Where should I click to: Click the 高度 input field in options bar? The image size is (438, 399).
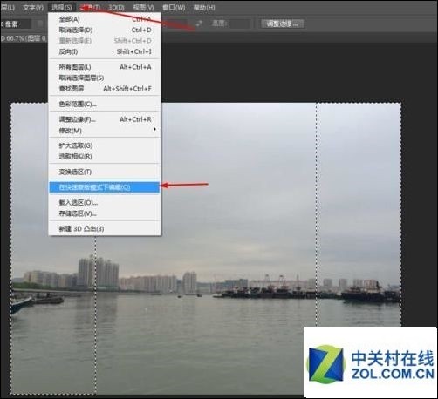(x=239, y=24)
